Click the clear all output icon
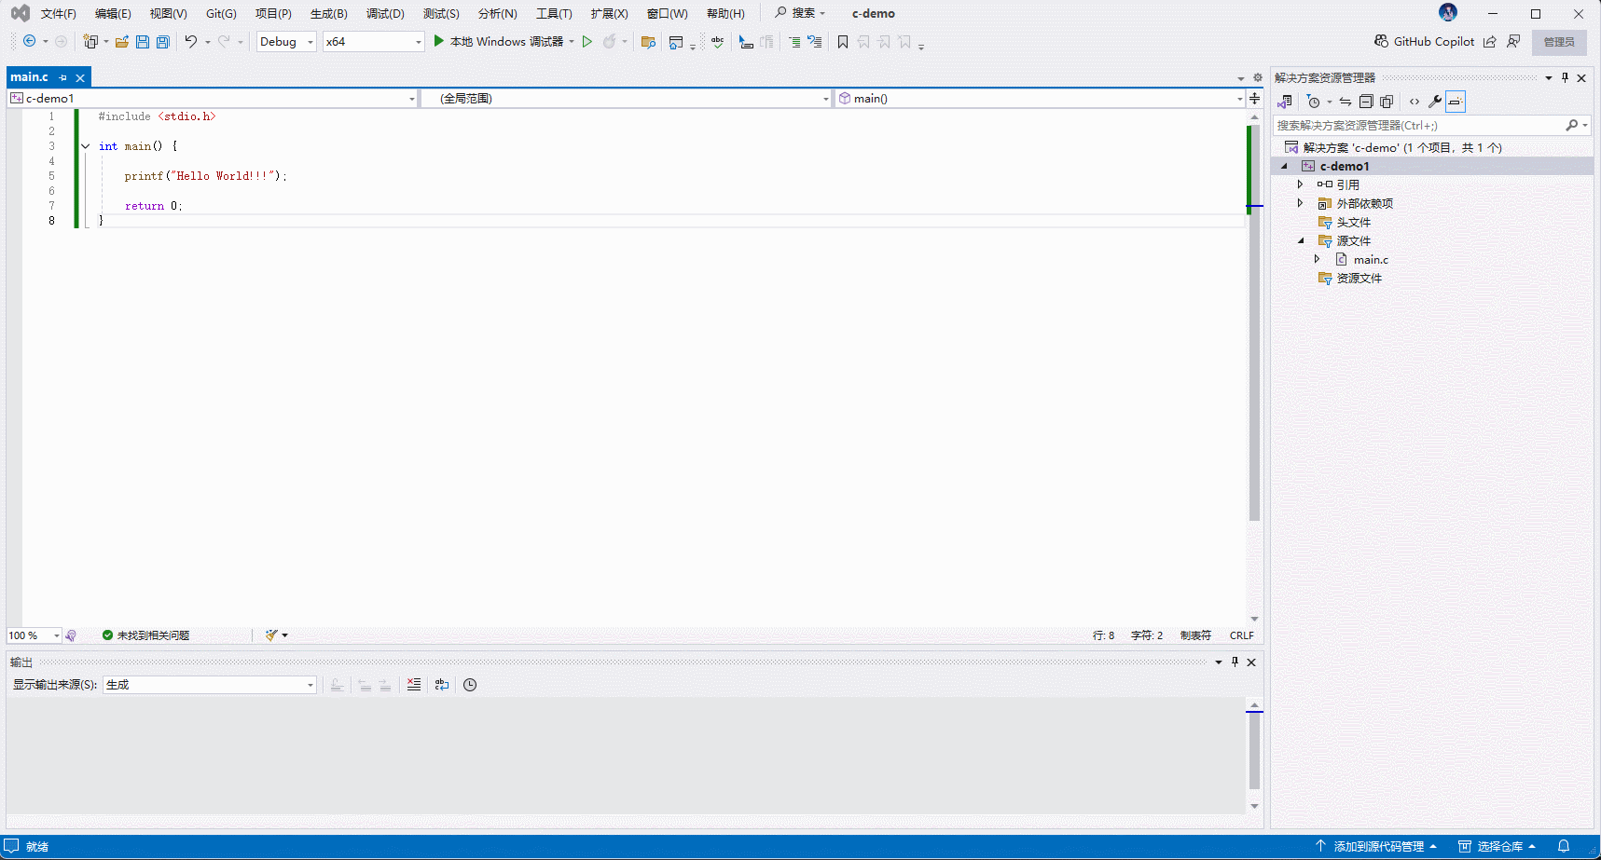1601x860 pixels. point(414,685)
